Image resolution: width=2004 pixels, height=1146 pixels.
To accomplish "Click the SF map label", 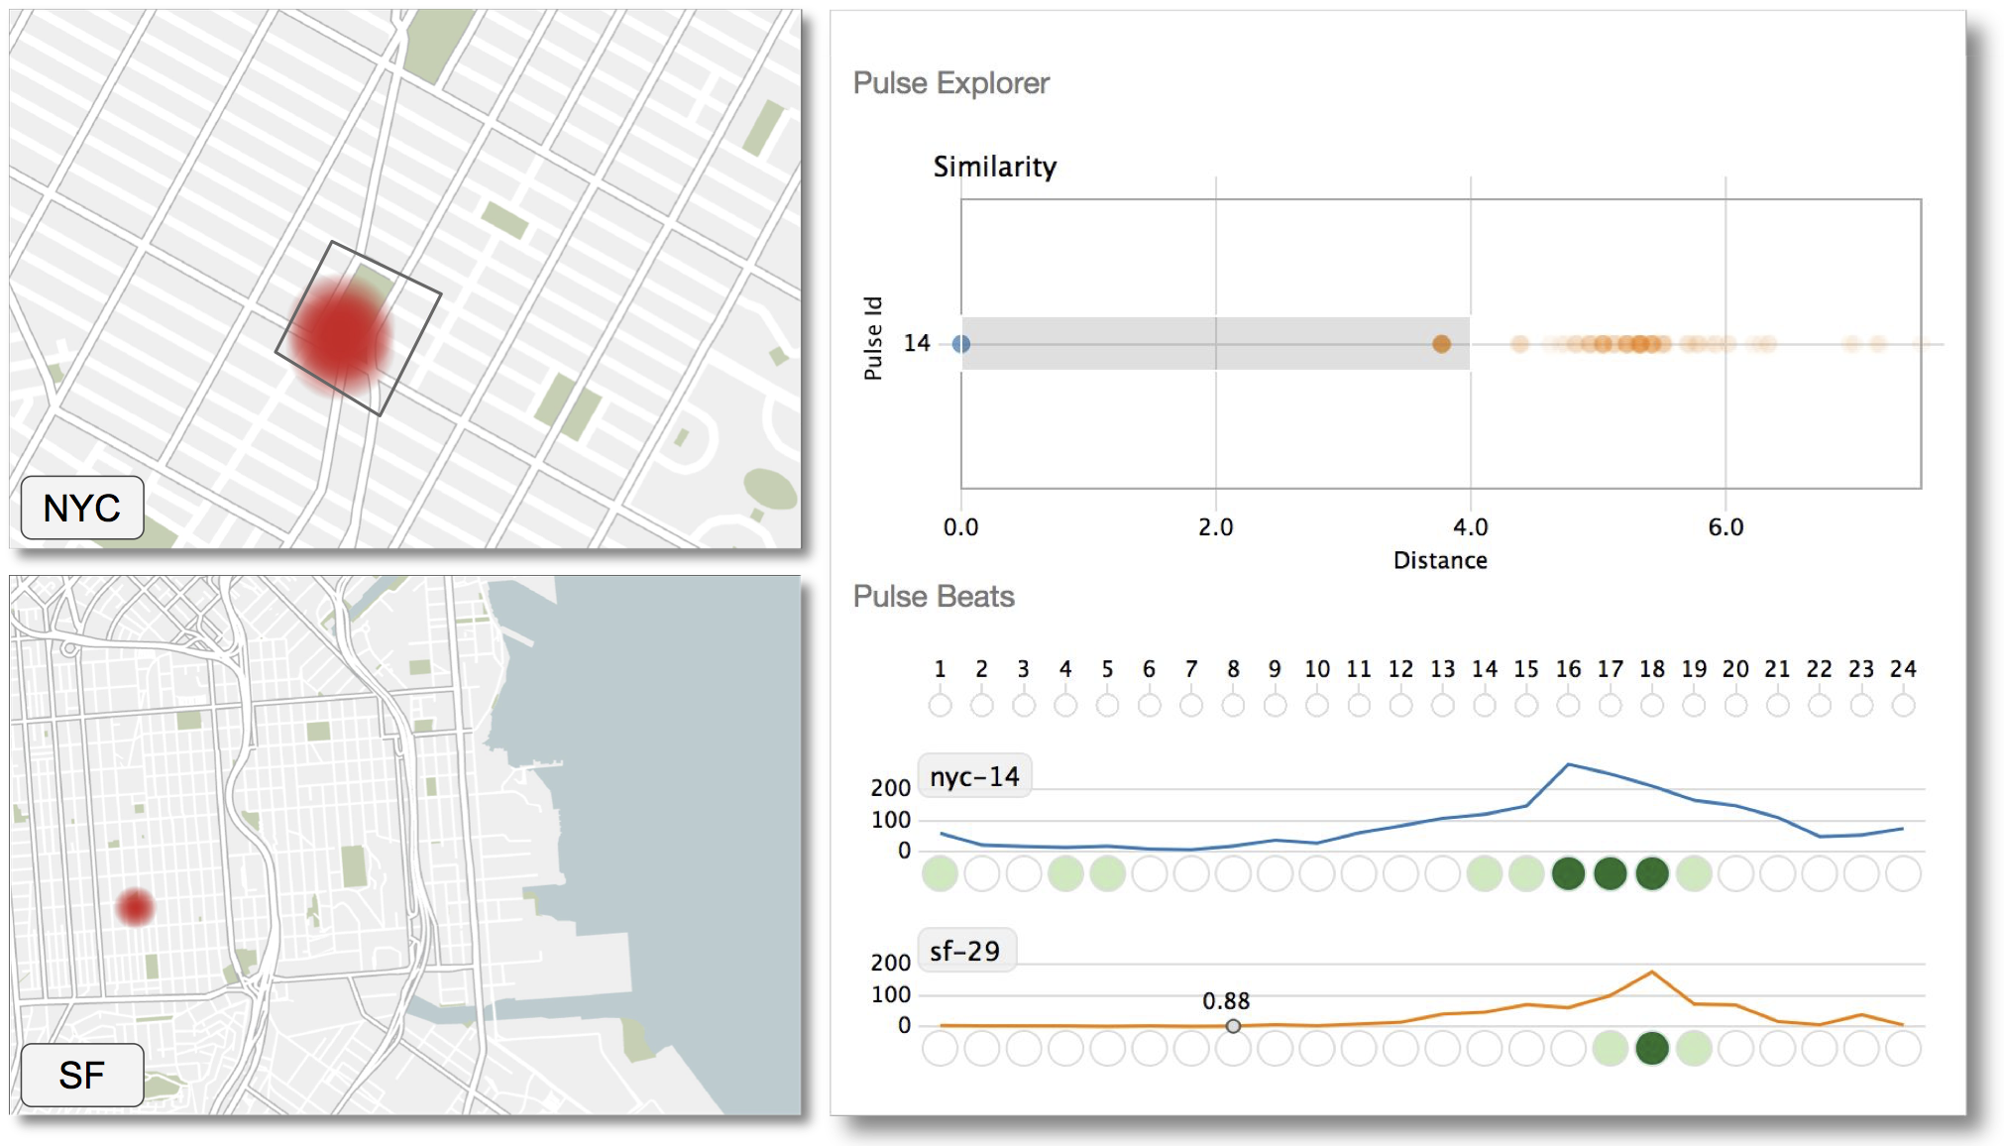I will tap(82, 1075).
